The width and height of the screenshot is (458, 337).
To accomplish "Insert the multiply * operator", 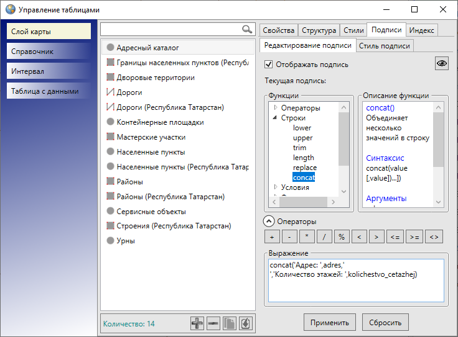I will 307,236.
